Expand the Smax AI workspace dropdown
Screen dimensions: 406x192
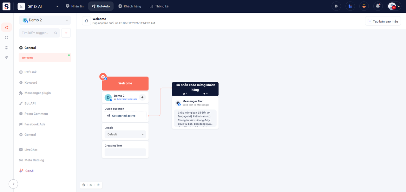tap(57, 6)
